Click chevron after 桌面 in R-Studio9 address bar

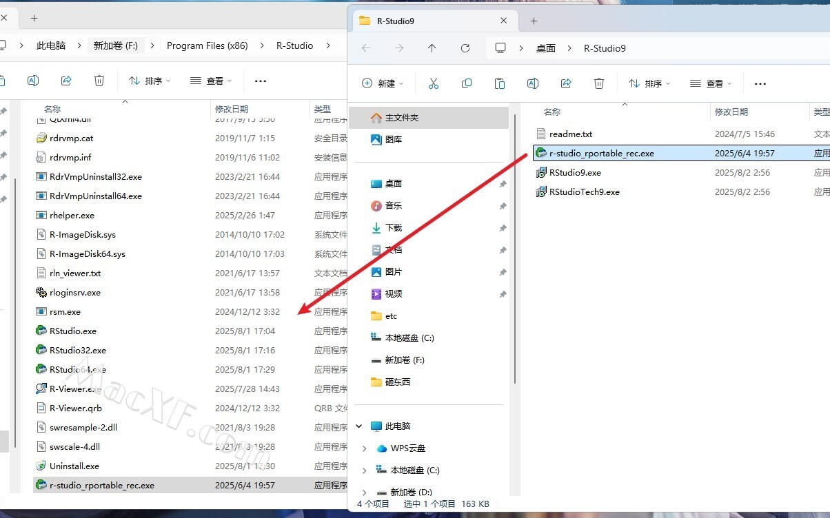(569, 48)
